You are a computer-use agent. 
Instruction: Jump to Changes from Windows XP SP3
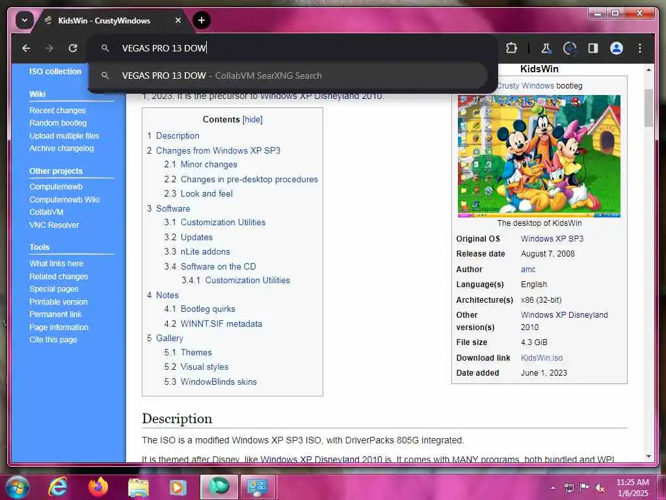click(x=218, y=150)
